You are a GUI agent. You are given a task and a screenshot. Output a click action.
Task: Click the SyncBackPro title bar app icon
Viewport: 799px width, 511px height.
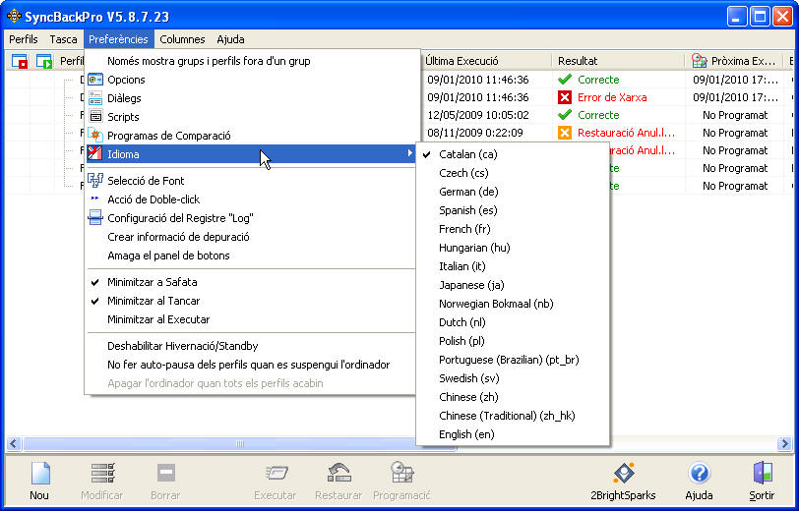pyautogui.click(x=14, y=16)
